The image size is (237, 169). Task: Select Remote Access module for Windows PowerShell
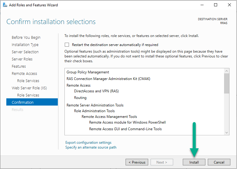(x=127, y=122)
